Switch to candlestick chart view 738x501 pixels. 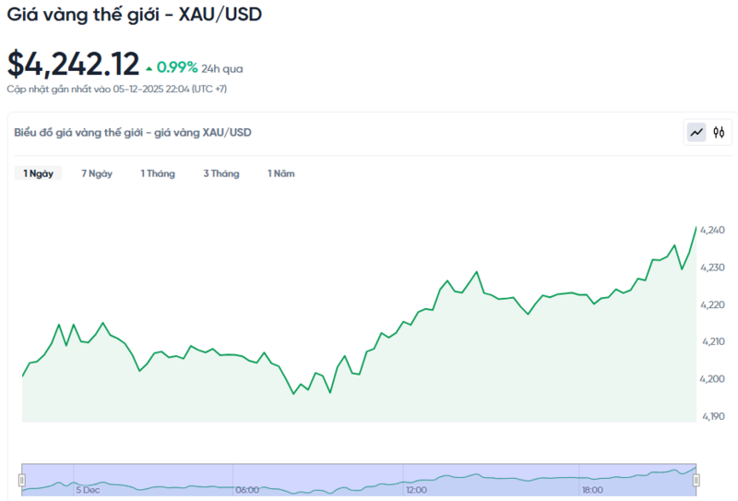click(720, 133)
